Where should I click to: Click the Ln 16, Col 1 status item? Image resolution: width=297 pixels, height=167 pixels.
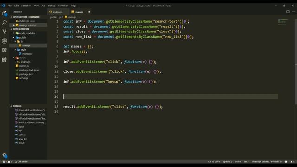click(214, 162)
